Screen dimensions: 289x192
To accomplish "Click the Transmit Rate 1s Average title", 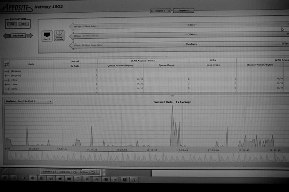I will click(x=172, y=102).
